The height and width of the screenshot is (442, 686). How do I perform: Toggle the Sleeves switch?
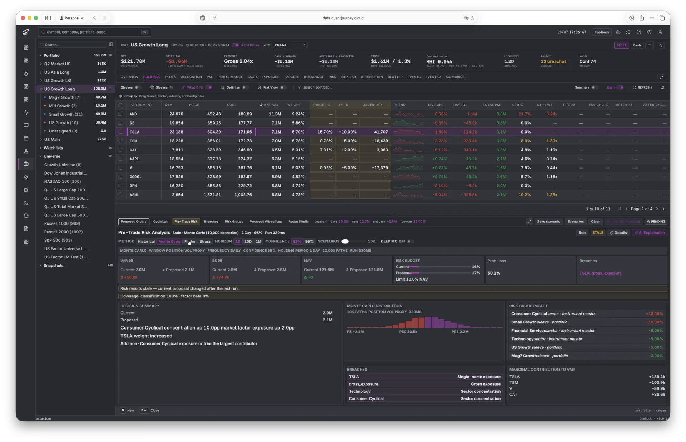pos(138,87)
